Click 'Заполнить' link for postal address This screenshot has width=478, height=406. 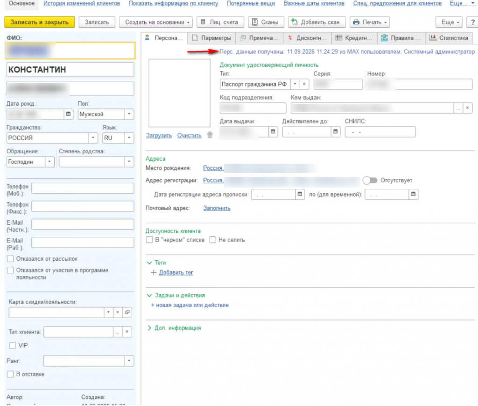pos(217,208)
